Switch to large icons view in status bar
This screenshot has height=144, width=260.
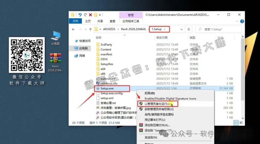[x=241, y=123]
